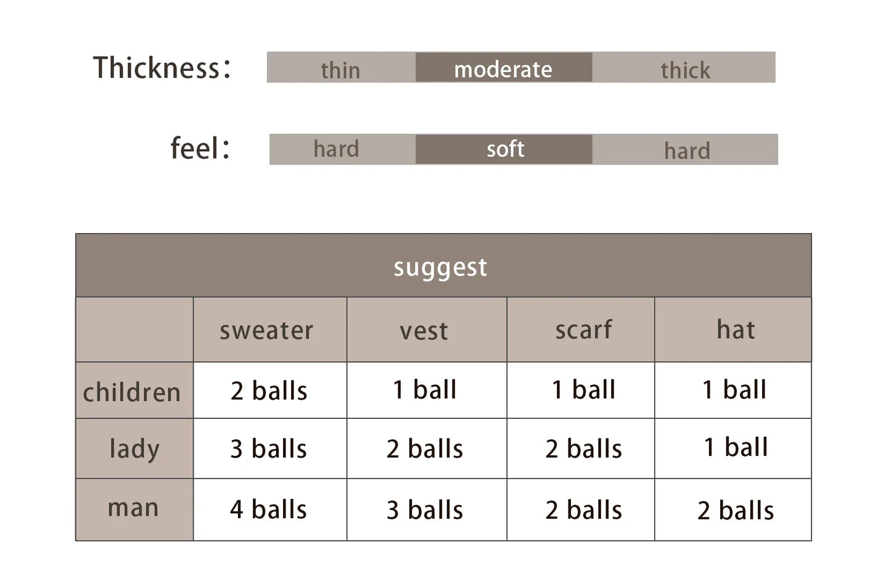This screenshot has width=891, height=573.
Task: Click the 'man' row label
Action: pos(134,509)
